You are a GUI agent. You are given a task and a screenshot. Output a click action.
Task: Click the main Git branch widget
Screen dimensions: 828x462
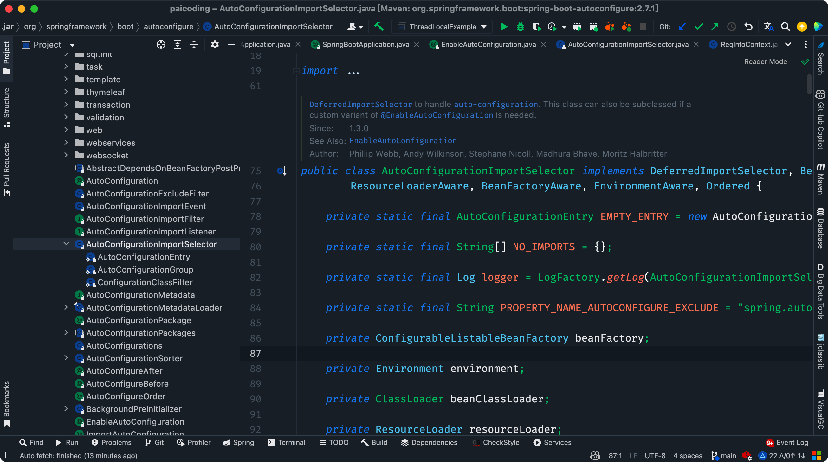click(724, 456)
